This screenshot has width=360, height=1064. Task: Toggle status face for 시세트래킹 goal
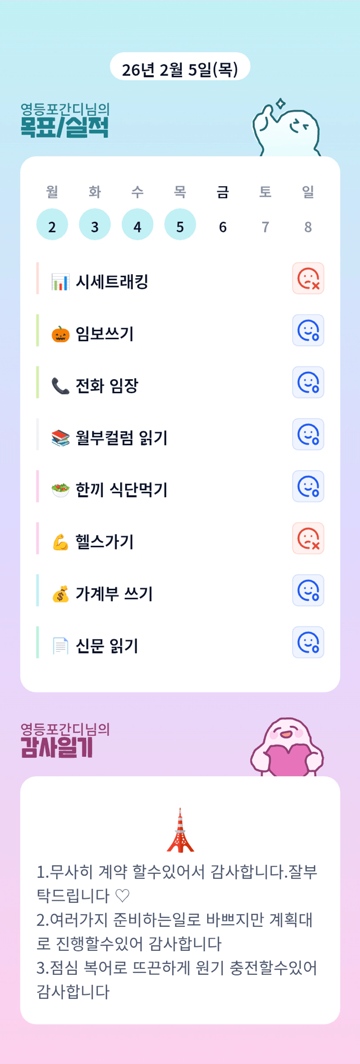308,279
